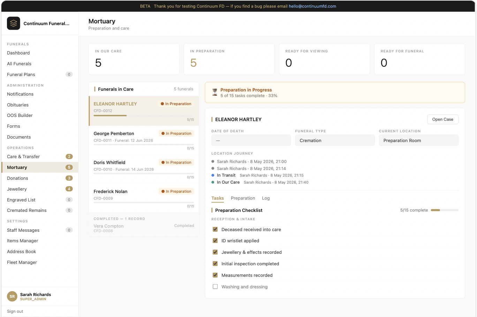Open completed record Vera Compton

tap(144, 228)
